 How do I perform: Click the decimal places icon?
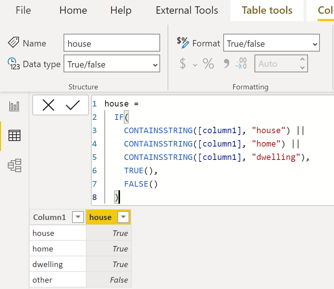click(241, 63)
